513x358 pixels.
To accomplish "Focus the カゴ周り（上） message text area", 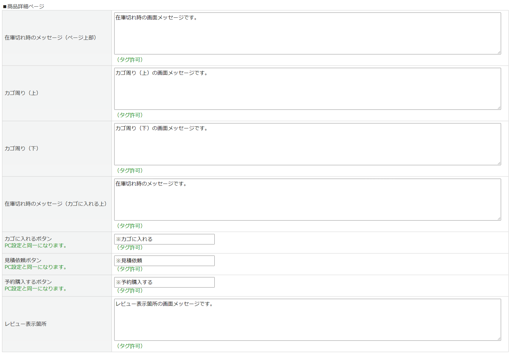I will click(x=307, y=89).
